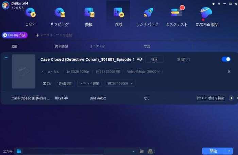The image size is (238, 155).
Task: Click the Blu-ray 作成 mode switcher
Action: [x=15, y=35]
